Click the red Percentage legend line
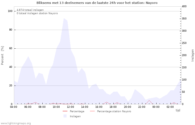The width and height of the screenshot is (195, 125). pyautogui.click(x=65, y=111)
